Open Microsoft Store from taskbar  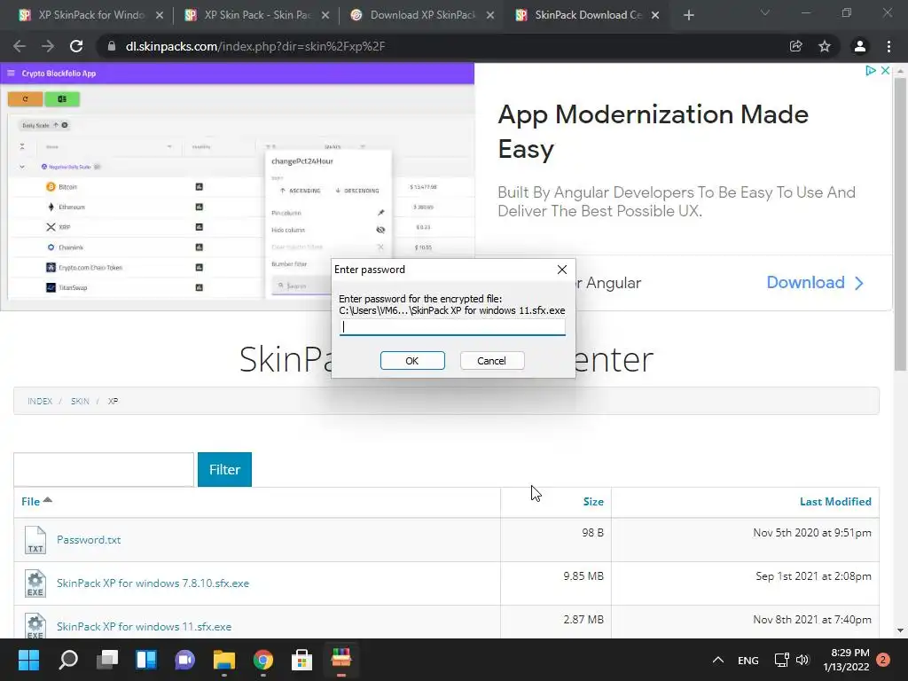point(301,660)
